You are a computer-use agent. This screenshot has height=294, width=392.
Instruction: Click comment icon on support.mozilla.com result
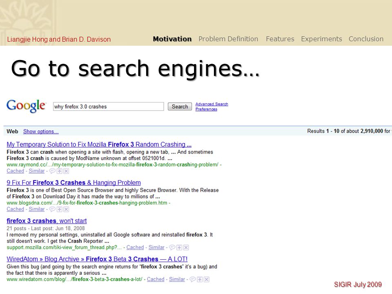(x=172, y=247)
